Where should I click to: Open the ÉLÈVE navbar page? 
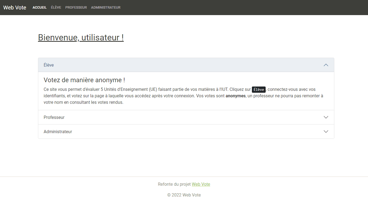click(x=56, y=8)
